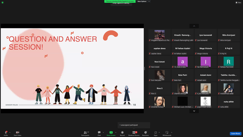Select septian dewa's participant tile

[x=159, y=49]
